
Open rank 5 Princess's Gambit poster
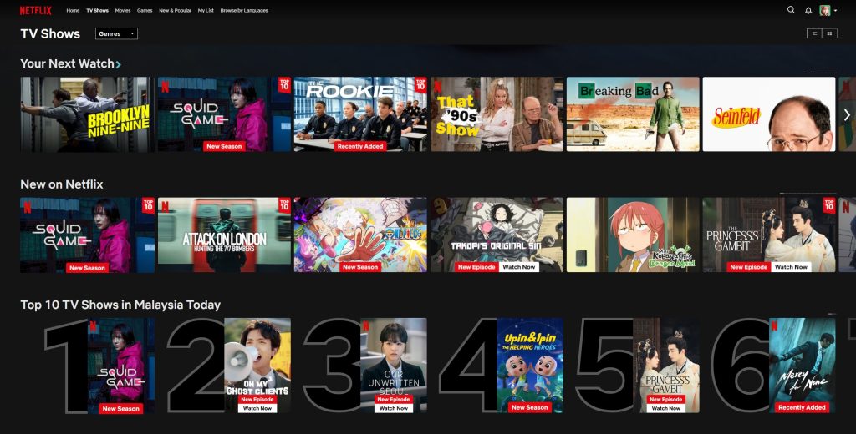click(666, 366)
